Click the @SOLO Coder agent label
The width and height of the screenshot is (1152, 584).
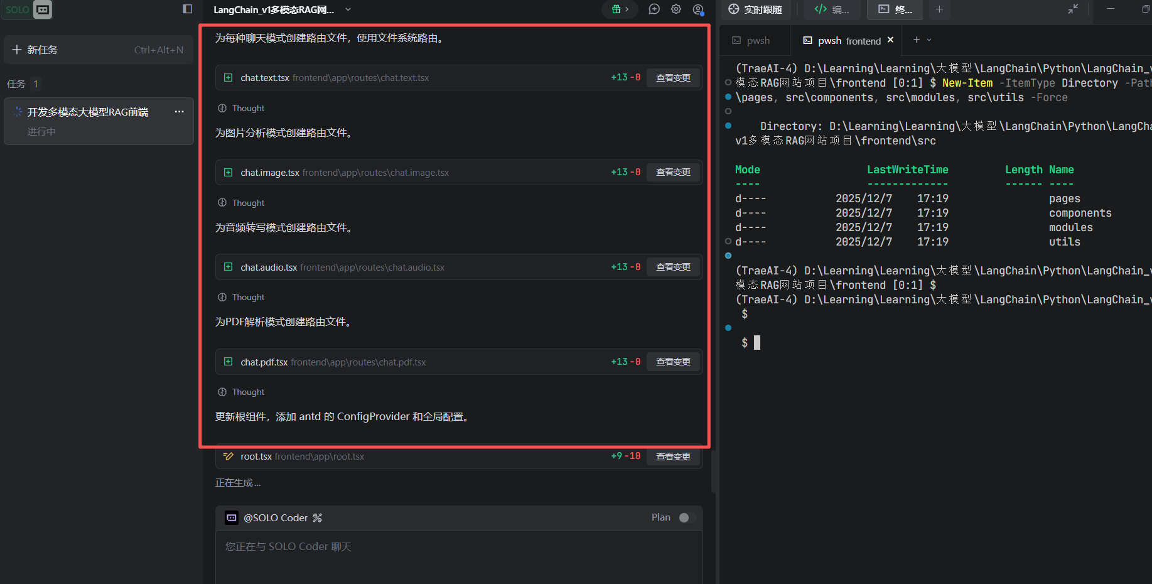(x=276, y=518)
